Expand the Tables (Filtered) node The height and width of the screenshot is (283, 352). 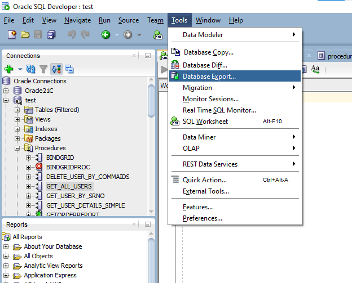click(x=17, y=110)
